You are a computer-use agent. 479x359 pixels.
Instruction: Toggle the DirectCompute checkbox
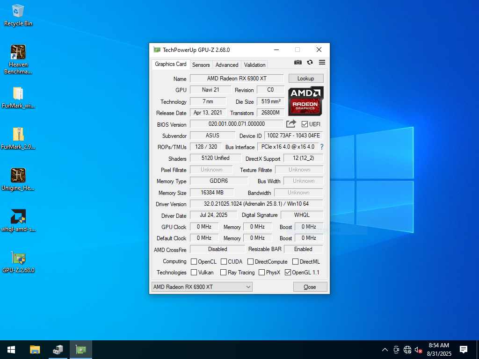pyautogui.click(x=251, y=262)
